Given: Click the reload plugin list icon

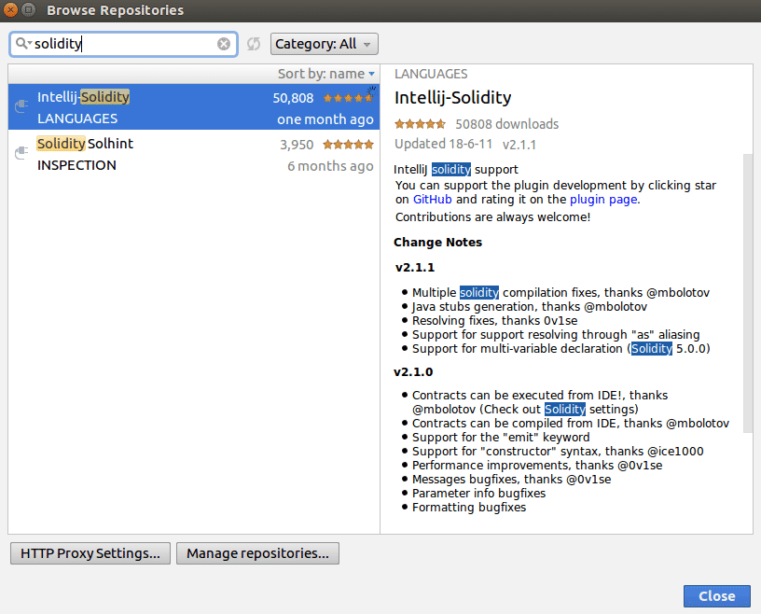Looking at the screenshot, I should (x=254, y=44).
